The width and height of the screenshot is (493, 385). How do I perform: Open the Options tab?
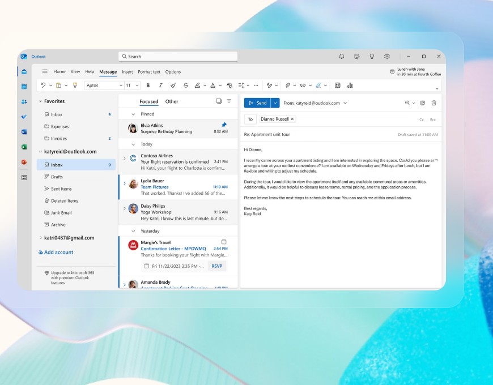click(x=173, y=72)
